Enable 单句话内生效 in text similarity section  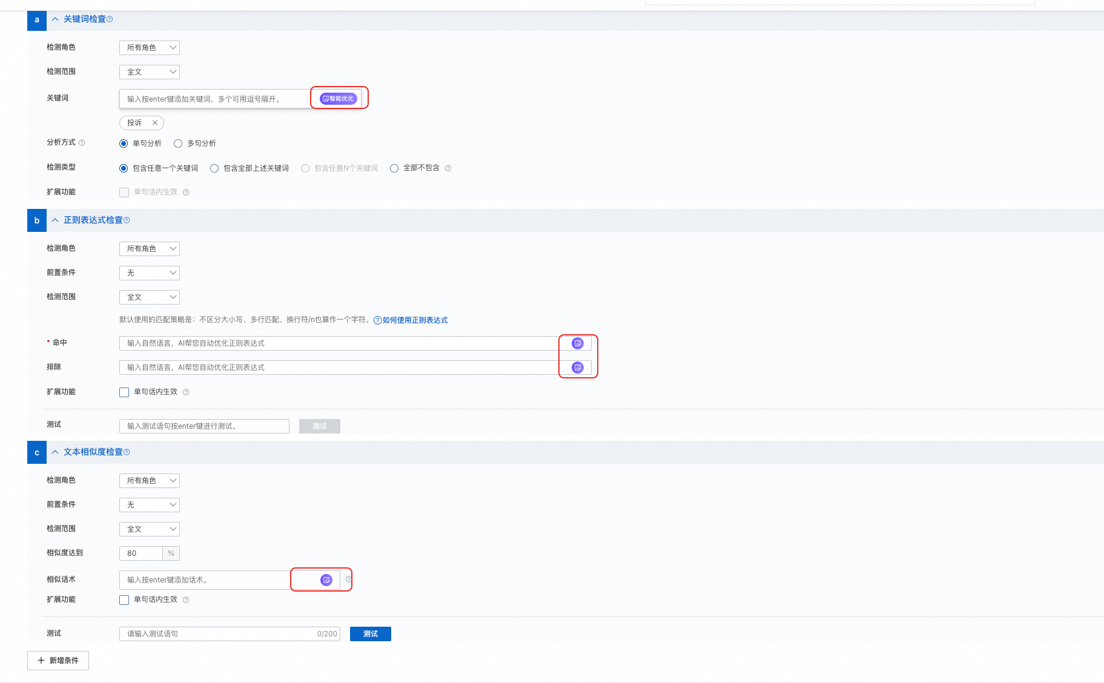click(124, 600)
